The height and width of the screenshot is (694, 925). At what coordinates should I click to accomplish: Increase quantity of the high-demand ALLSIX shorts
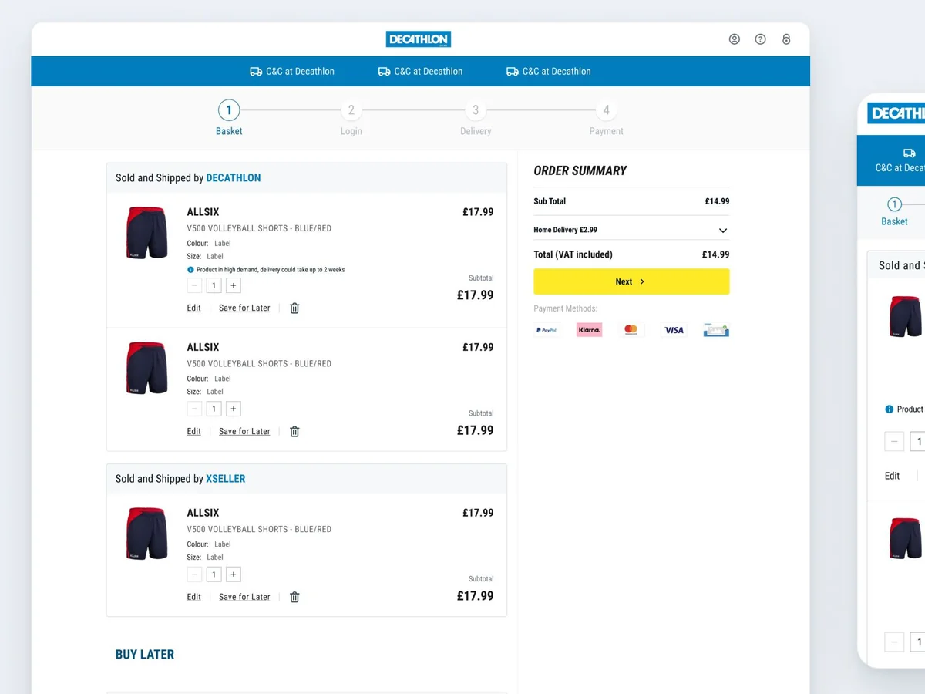click(x=234, y=285)
